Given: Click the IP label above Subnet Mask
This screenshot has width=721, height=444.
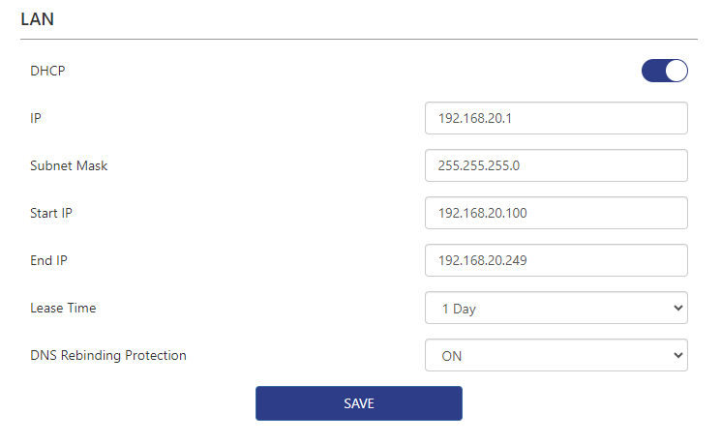Looking at the screenshot, I should (x=36, y=118).
